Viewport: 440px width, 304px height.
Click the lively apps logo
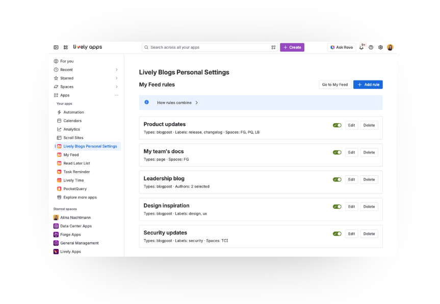tap(88, 47)
